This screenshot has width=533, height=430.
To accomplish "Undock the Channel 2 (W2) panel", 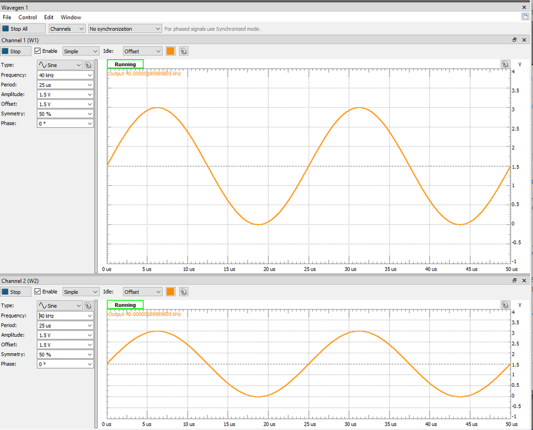I will (x=515, y=281).
